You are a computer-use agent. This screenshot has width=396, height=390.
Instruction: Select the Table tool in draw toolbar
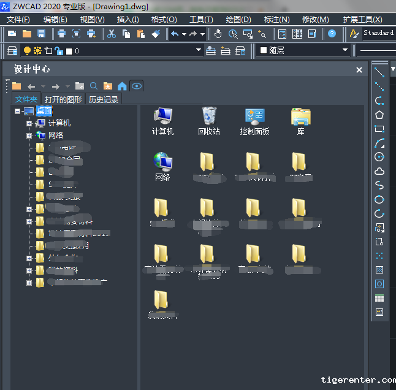(x=379, y=298)
